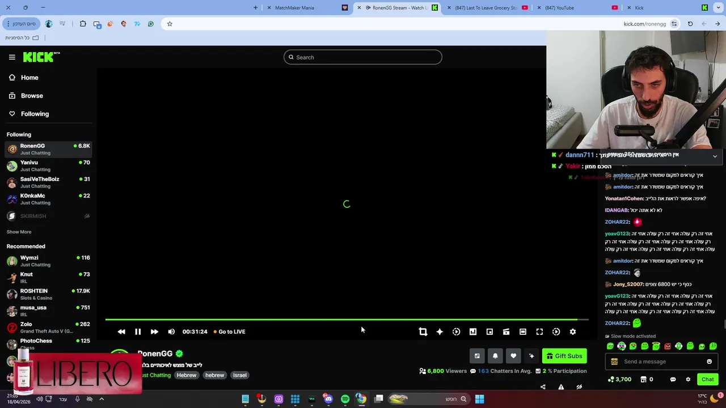Bookmark this page with star icon
The image size is (726, 408).
(170, 24)
